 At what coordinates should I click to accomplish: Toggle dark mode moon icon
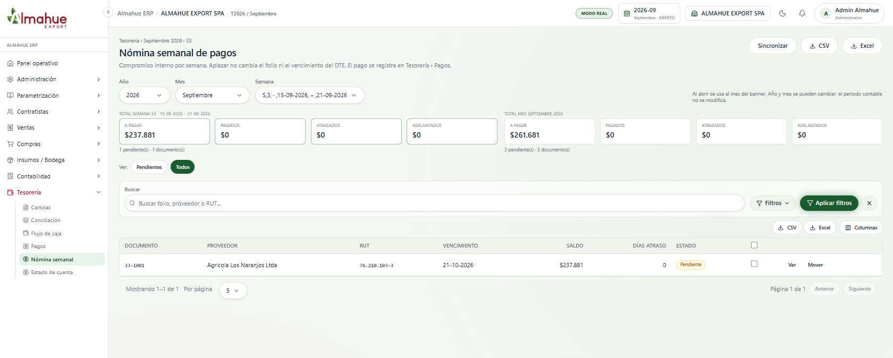click(782, 13)
